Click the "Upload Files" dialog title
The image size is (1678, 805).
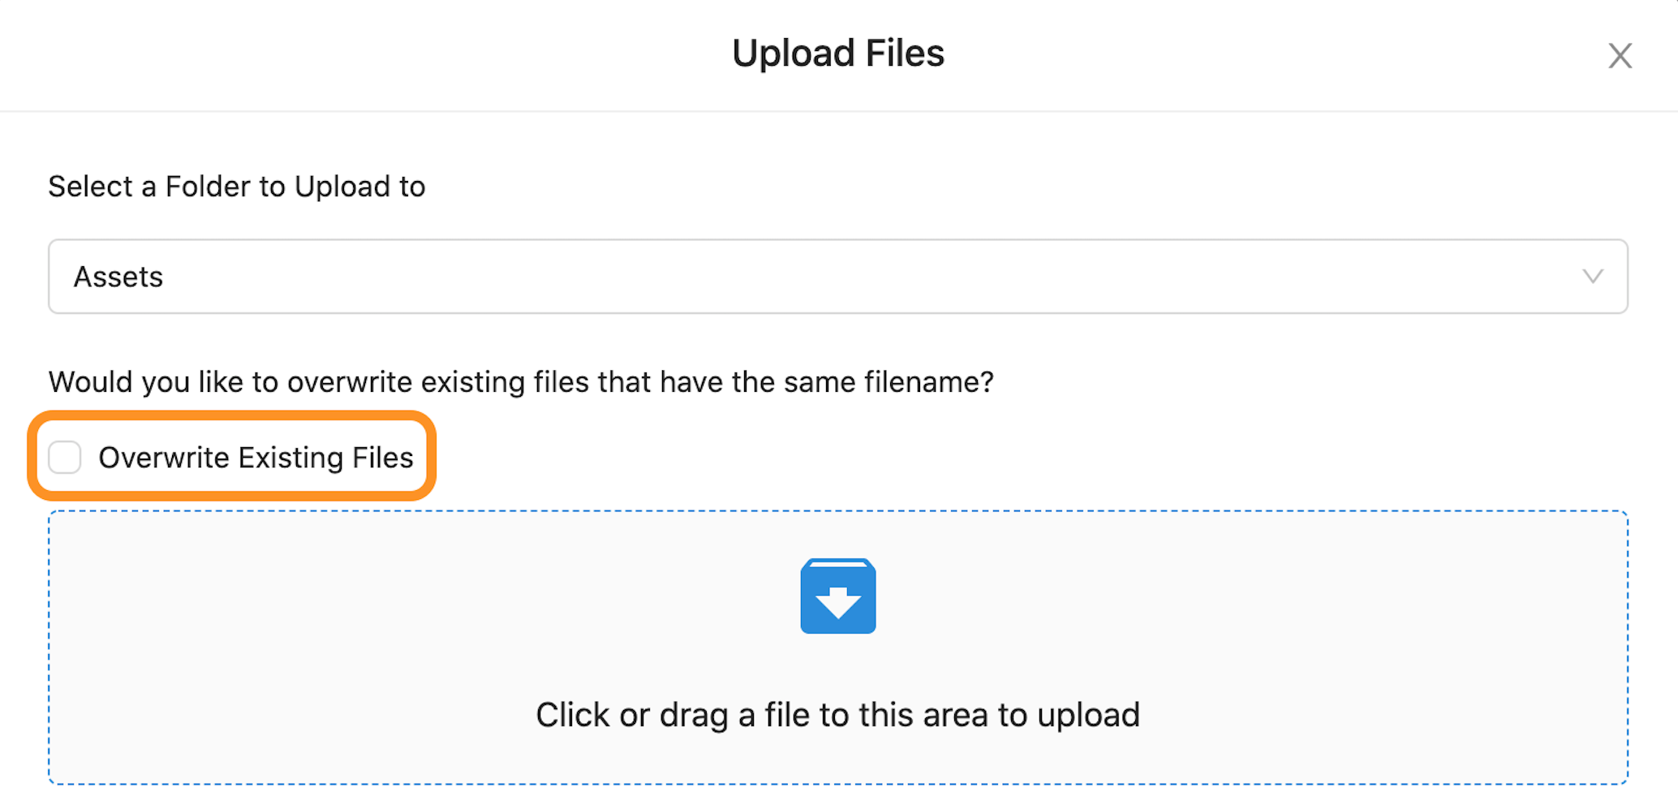coord(838,54)
